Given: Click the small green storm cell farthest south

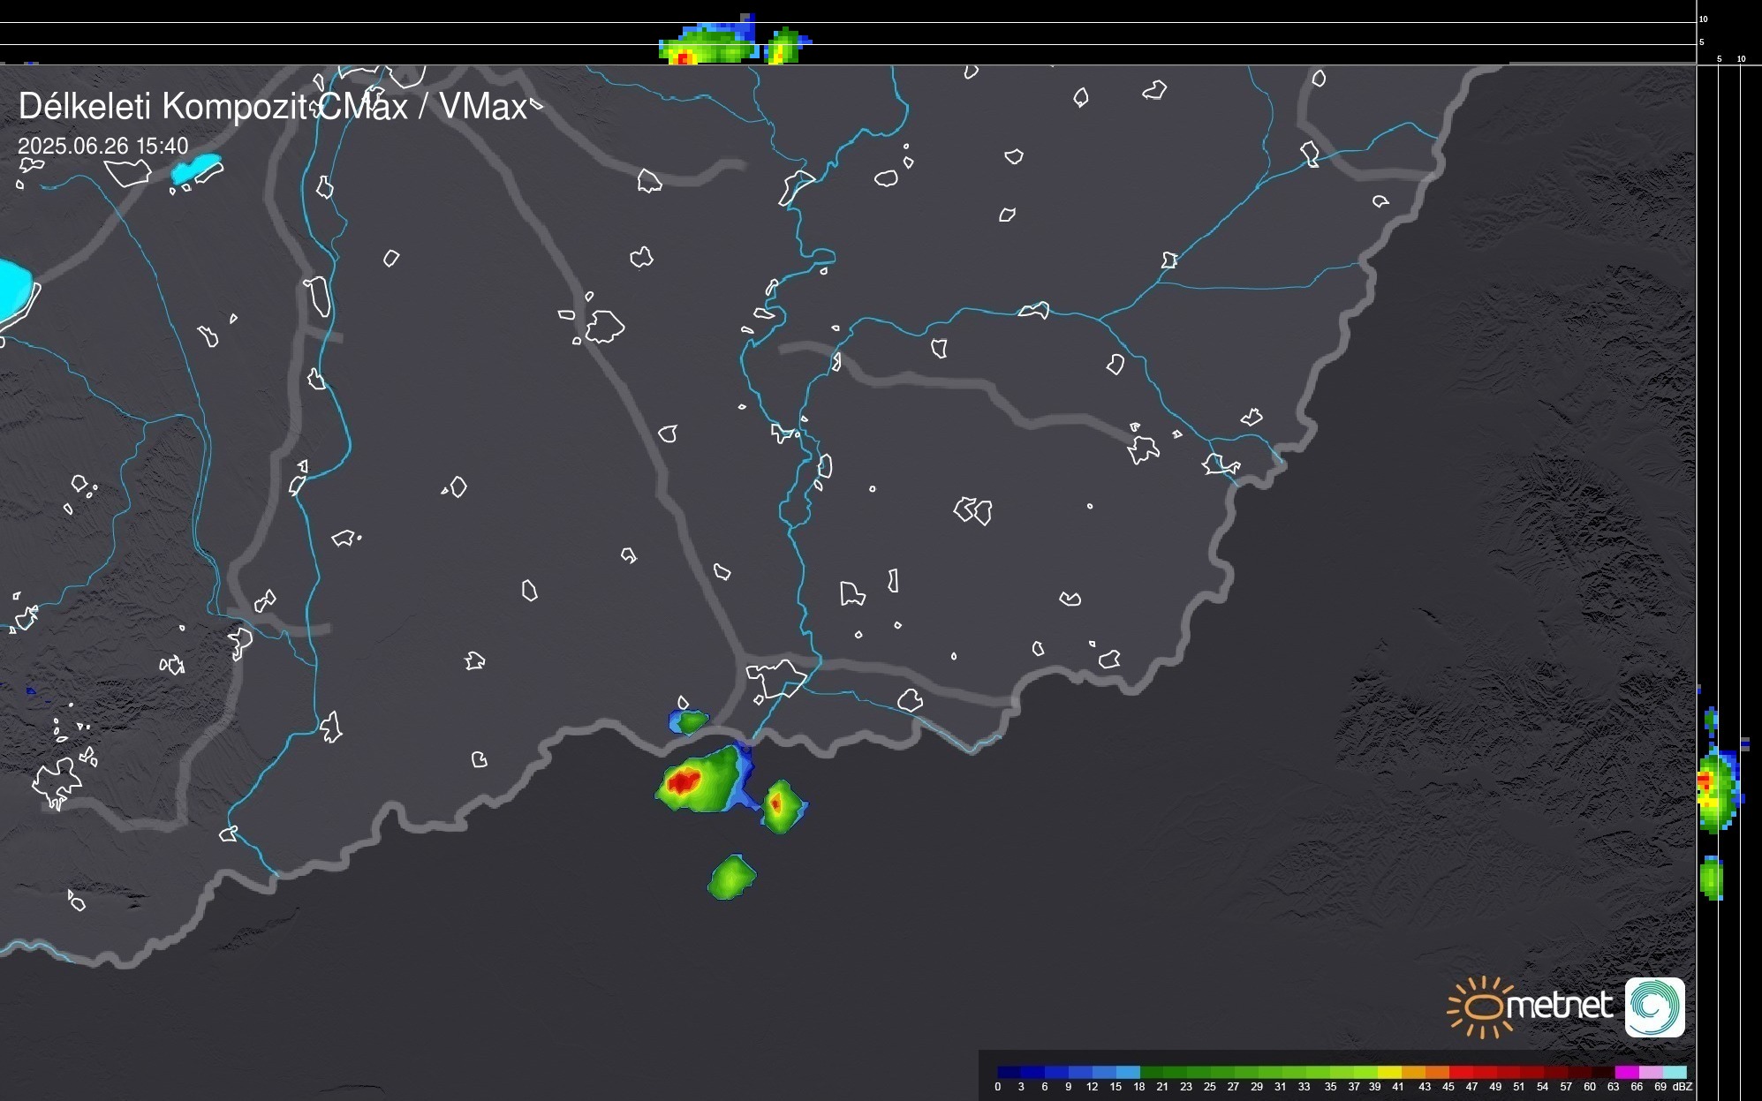Looking at the screenshot, I should (x=731, y=877).
